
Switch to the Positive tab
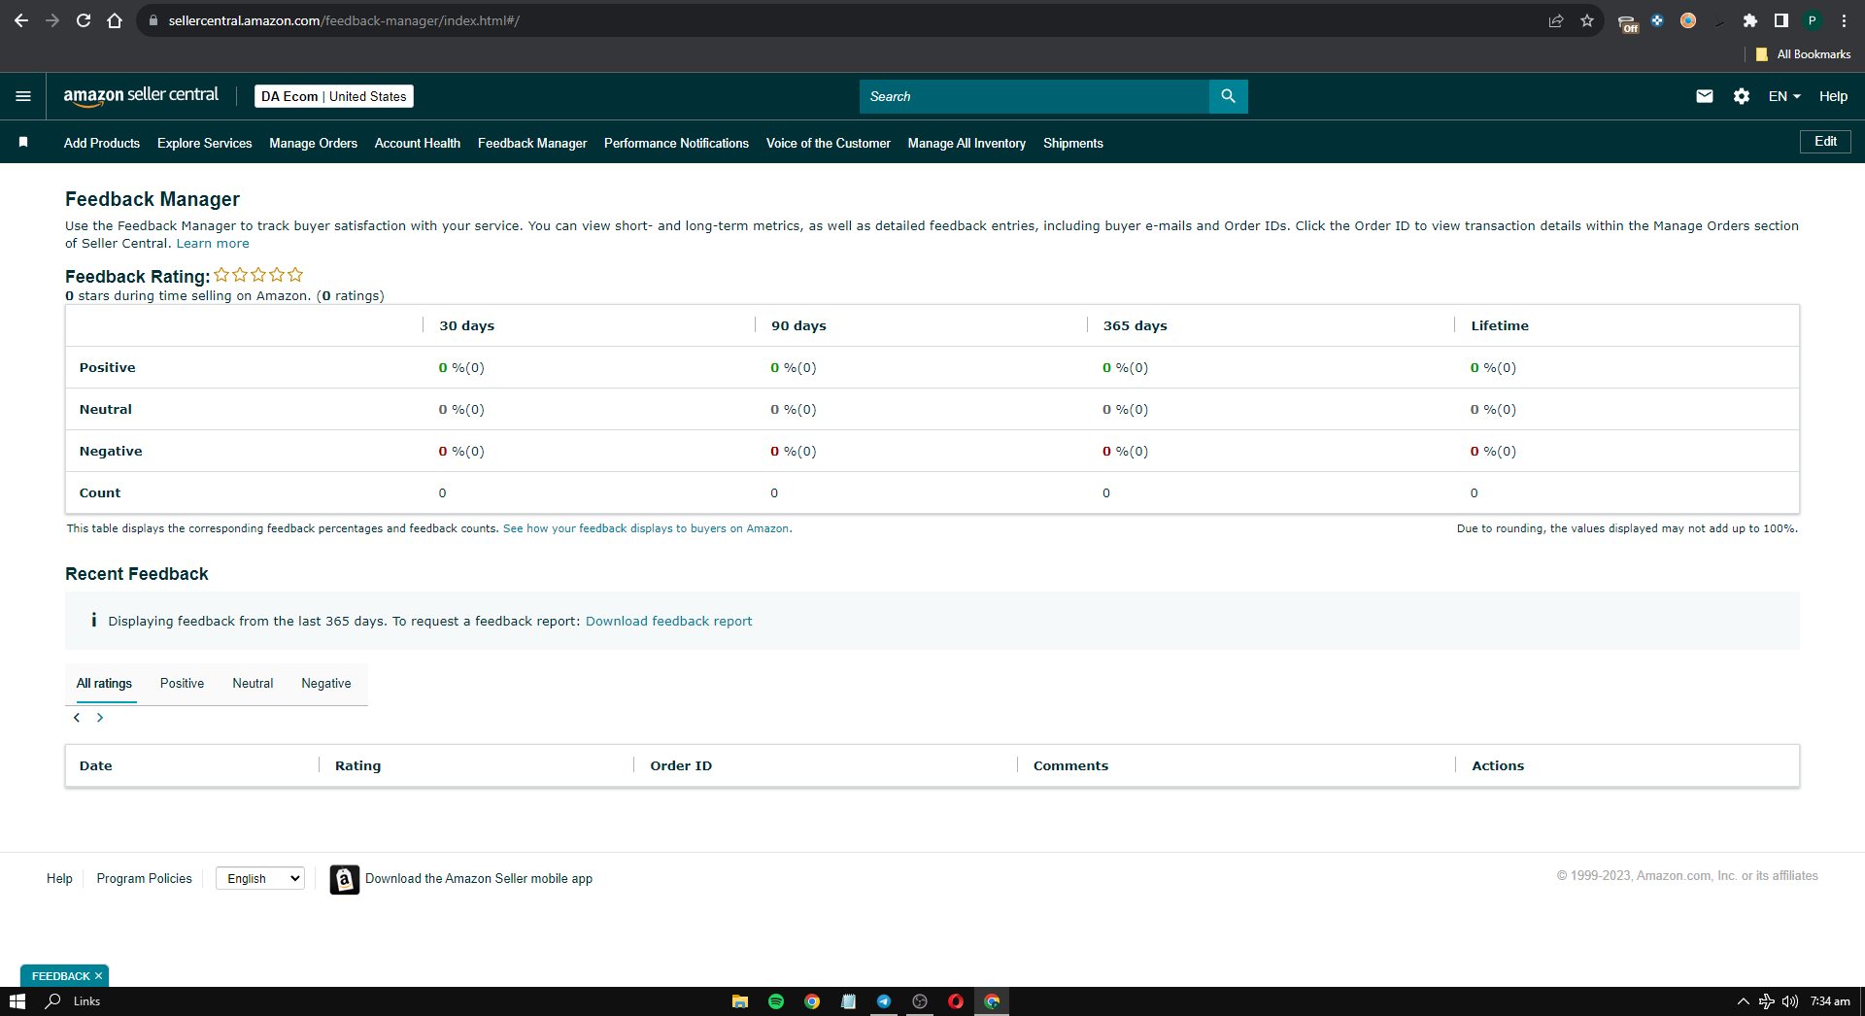182,684
